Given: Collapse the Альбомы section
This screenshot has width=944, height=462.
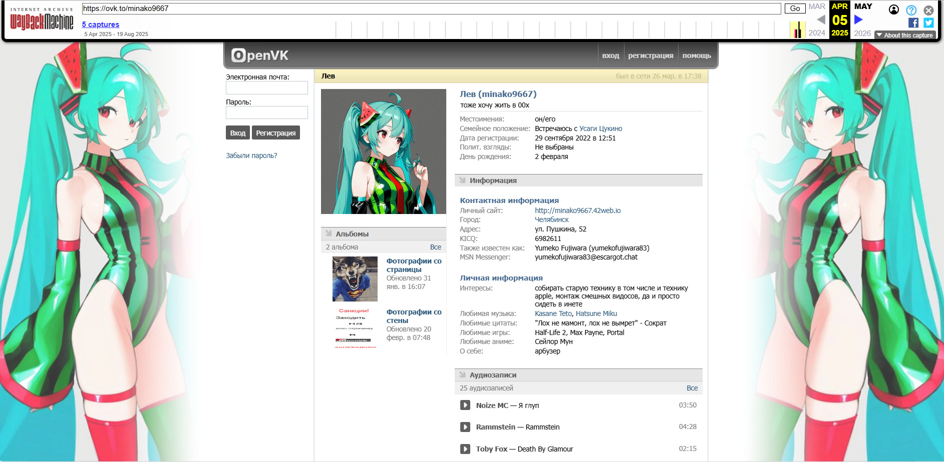Looking at the screenshot, I should [x=329, y=233].
